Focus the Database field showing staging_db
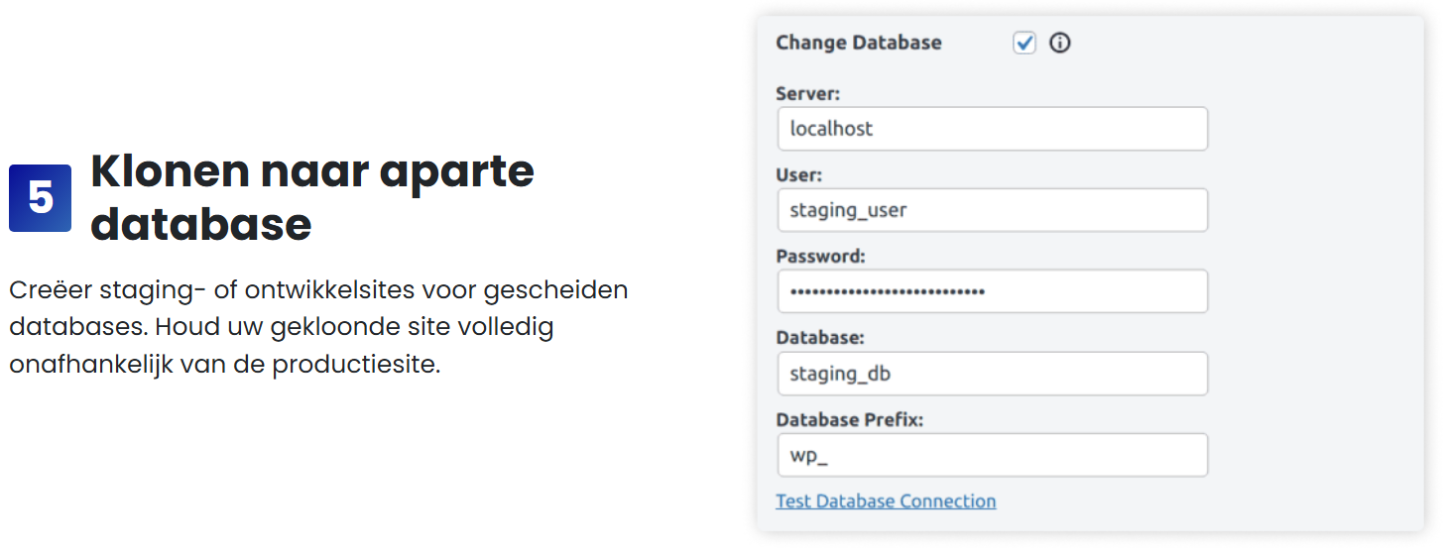Image resolution: width=1445 pixels, height=553 pixels. tap(992, 374)
